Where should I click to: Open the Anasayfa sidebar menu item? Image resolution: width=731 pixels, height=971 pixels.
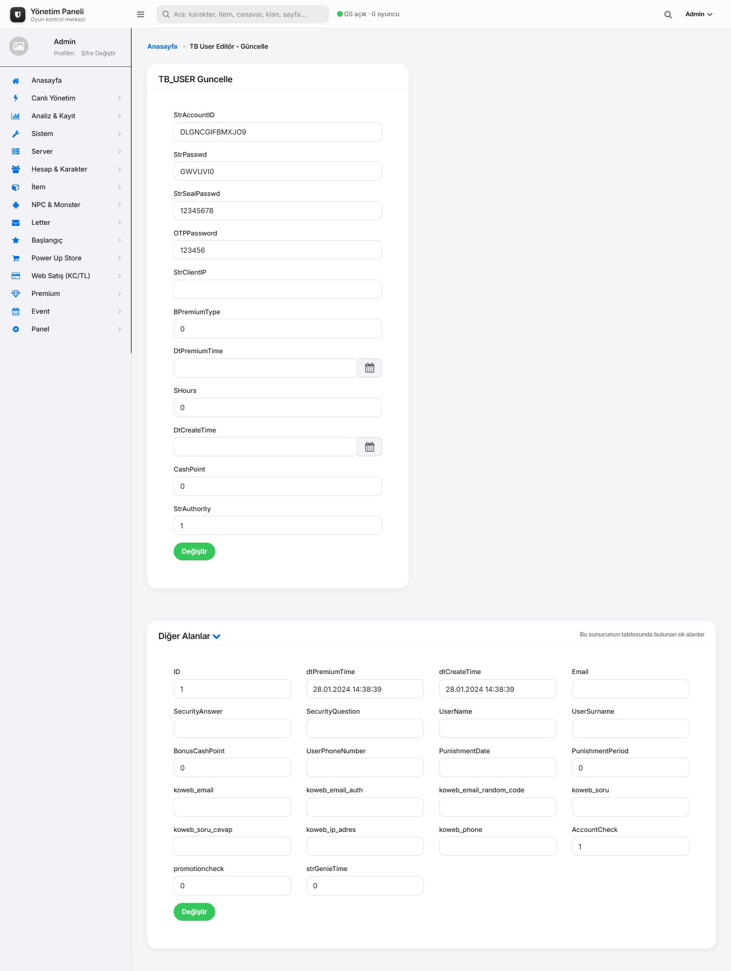65,81
